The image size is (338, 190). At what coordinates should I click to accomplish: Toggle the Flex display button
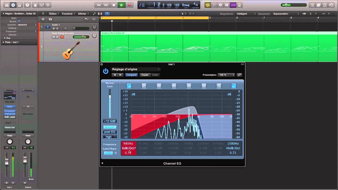(100, 14)
